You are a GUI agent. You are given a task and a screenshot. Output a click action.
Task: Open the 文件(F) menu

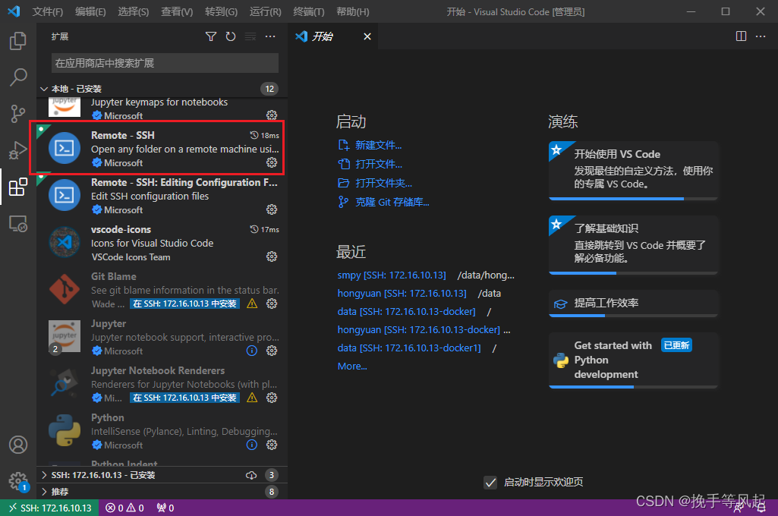(x=48, y=11)
